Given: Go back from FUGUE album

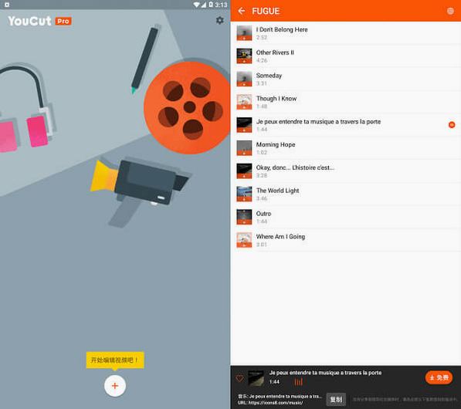Looking at the screenshot, I should point(242,11).
